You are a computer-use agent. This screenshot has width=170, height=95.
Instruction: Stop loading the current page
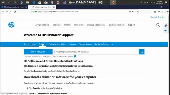point(11,12)
